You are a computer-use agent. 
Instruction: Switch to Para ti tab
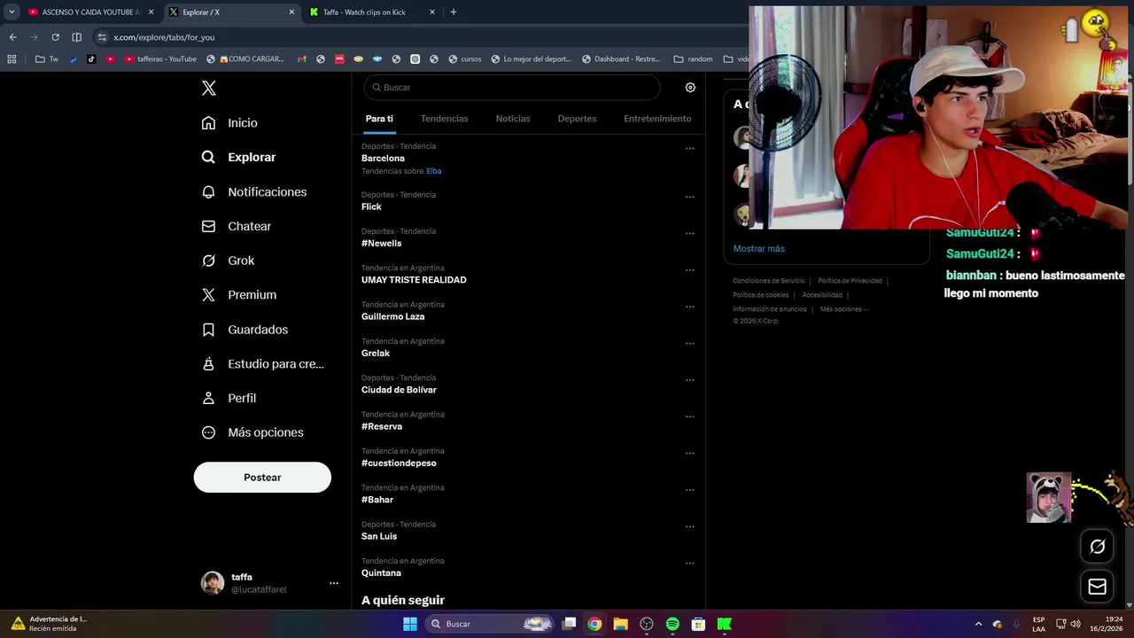[x=379, y=119]
